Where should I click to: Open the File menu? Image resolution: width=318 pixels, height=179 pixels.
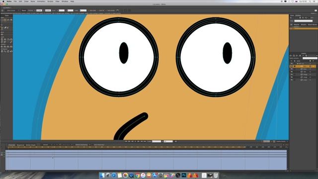pos(15,1)
